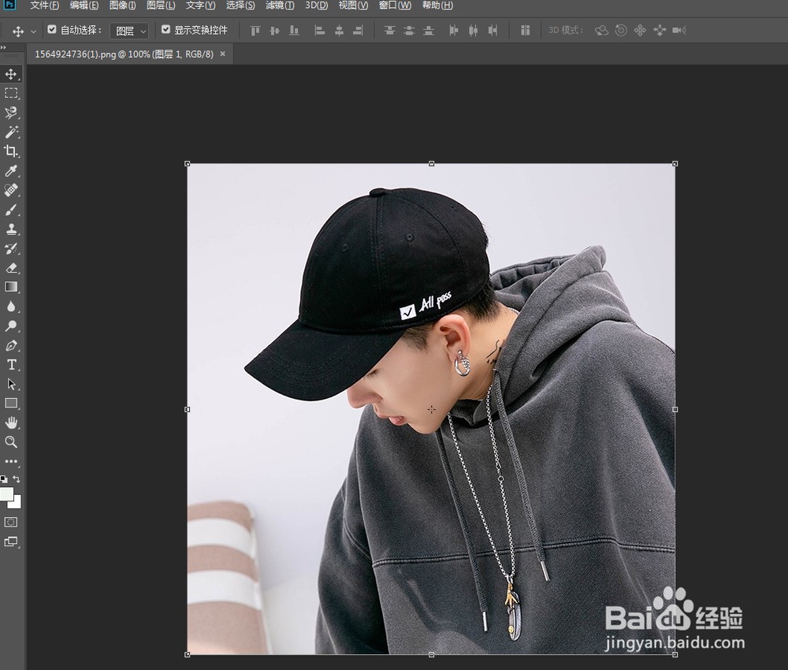Switch to the 1564924736(1).png document tab

tap(125, 54)
